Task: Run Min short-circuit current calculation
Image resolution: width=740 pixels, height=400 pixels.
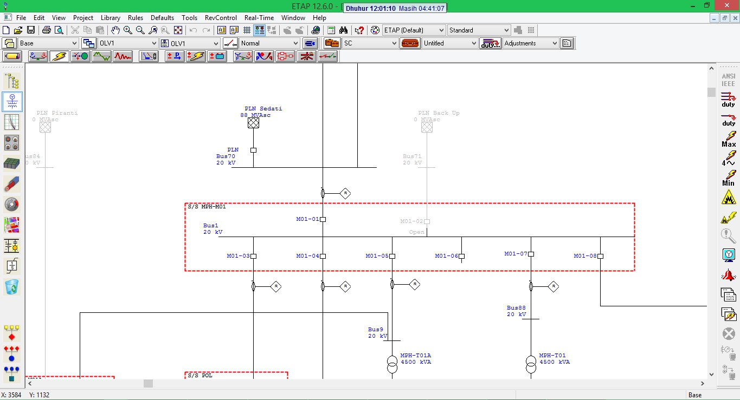Action: [728, 178]
